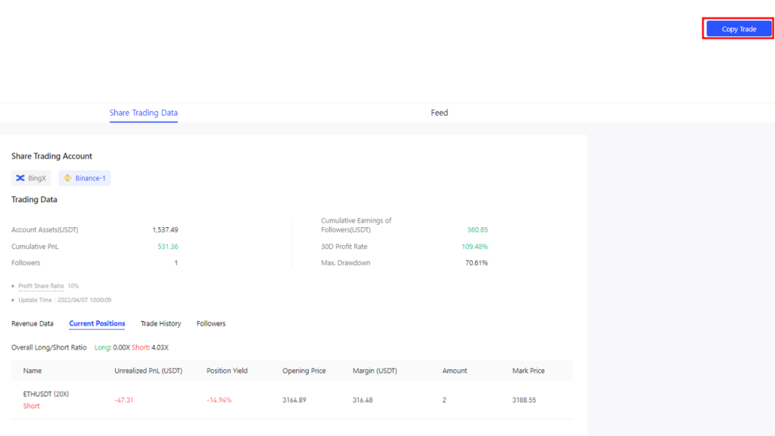The image size is (775, 436).
Task: Click the Max. Drawdown label
Action: [345, 263]
